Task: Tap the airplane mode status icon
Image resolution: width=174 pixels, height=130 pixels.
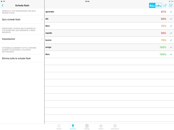Action: click(2, 1)
